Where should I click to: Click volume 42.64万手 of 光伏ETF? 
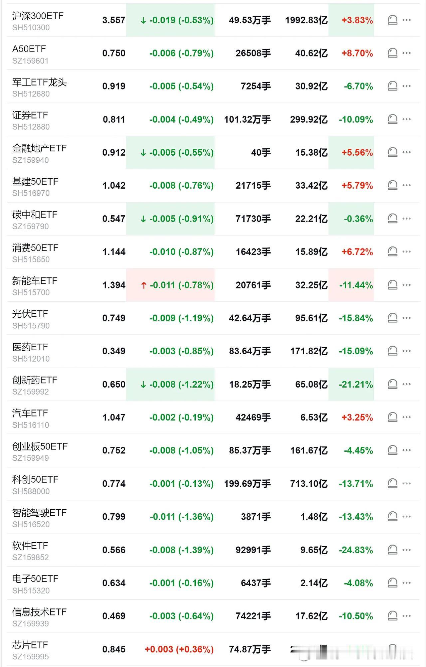[x=250, y=318]
